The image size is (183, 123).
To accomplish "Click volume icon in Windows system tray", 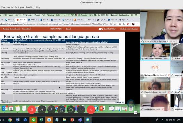I will (170, 120).
